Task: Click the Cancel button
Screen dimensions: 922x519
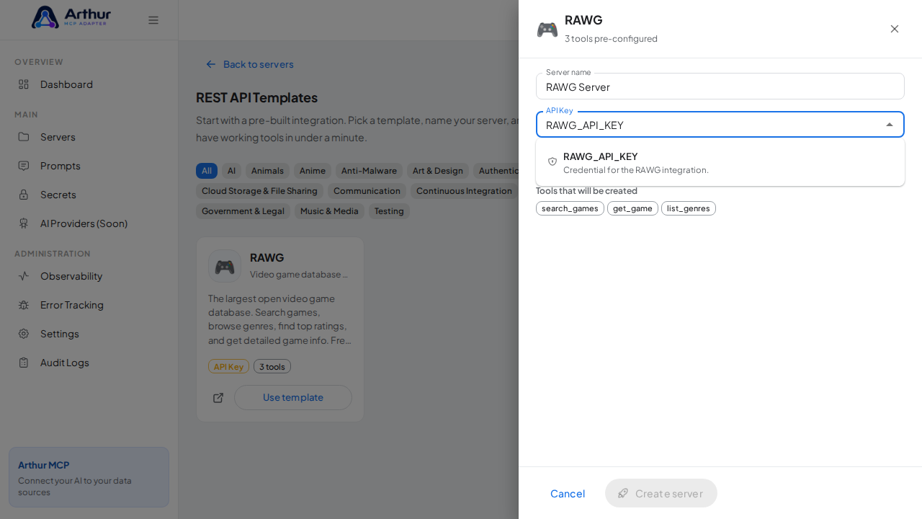Action: 568,493
